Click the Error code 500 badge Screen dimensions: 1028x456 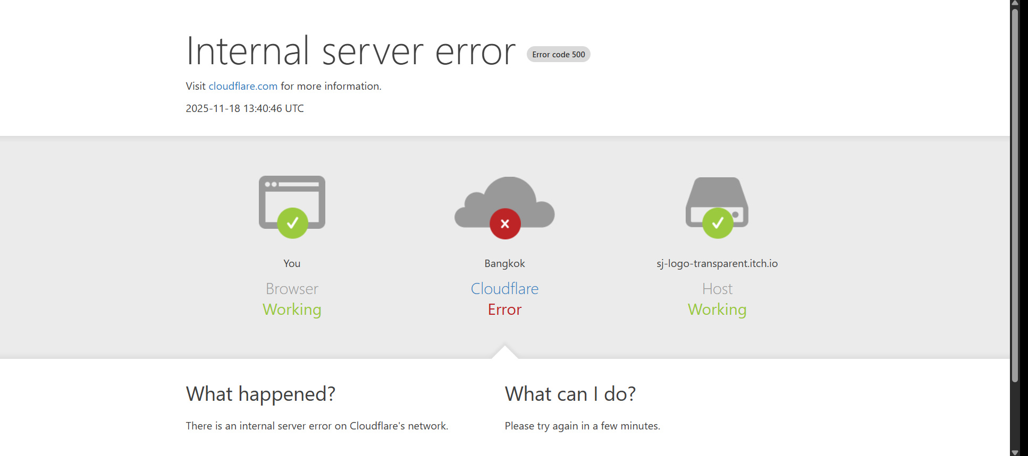coord(558,54)
